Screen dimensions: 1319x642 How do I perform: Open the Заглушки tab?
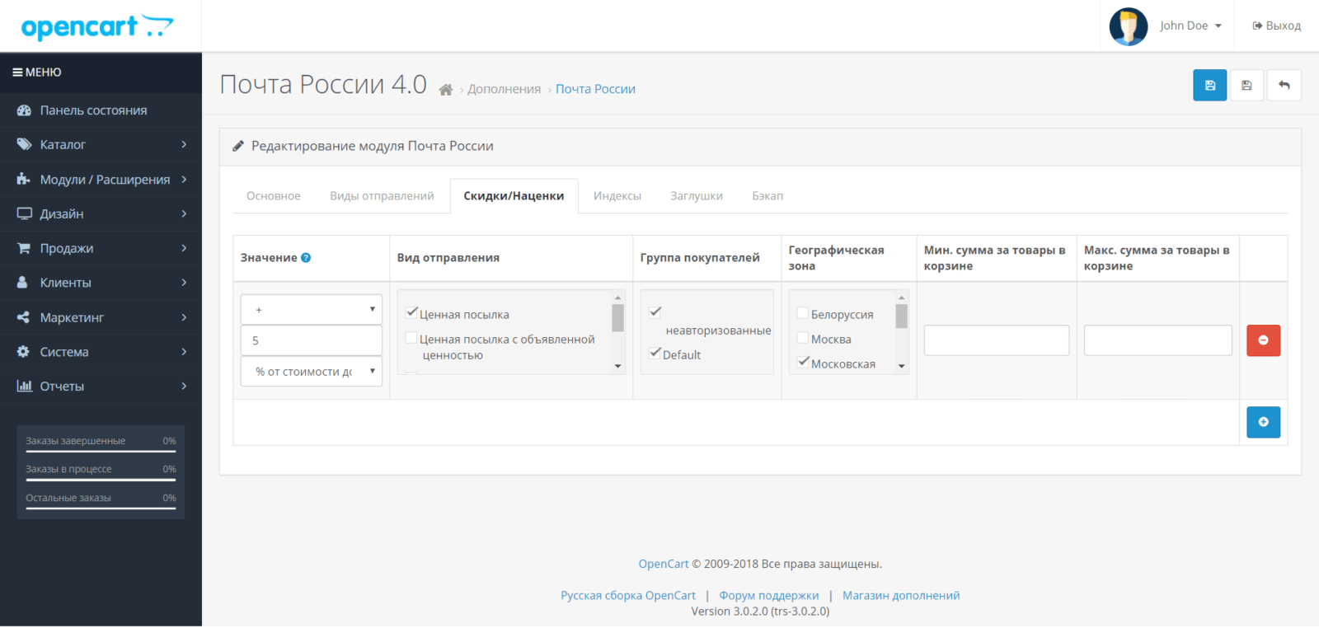[697, 196]
